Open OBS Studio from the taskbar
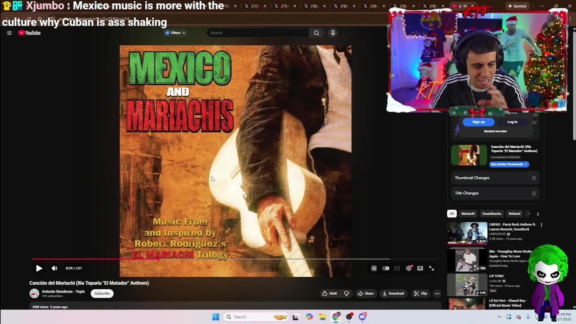 tap(349, 317)
